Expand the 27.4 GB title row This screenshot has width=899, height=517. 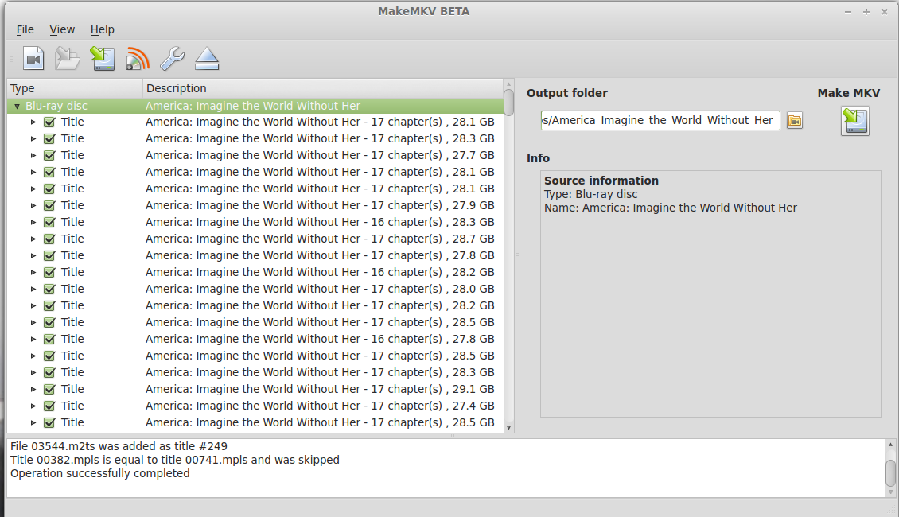click(x=33, y=406)
